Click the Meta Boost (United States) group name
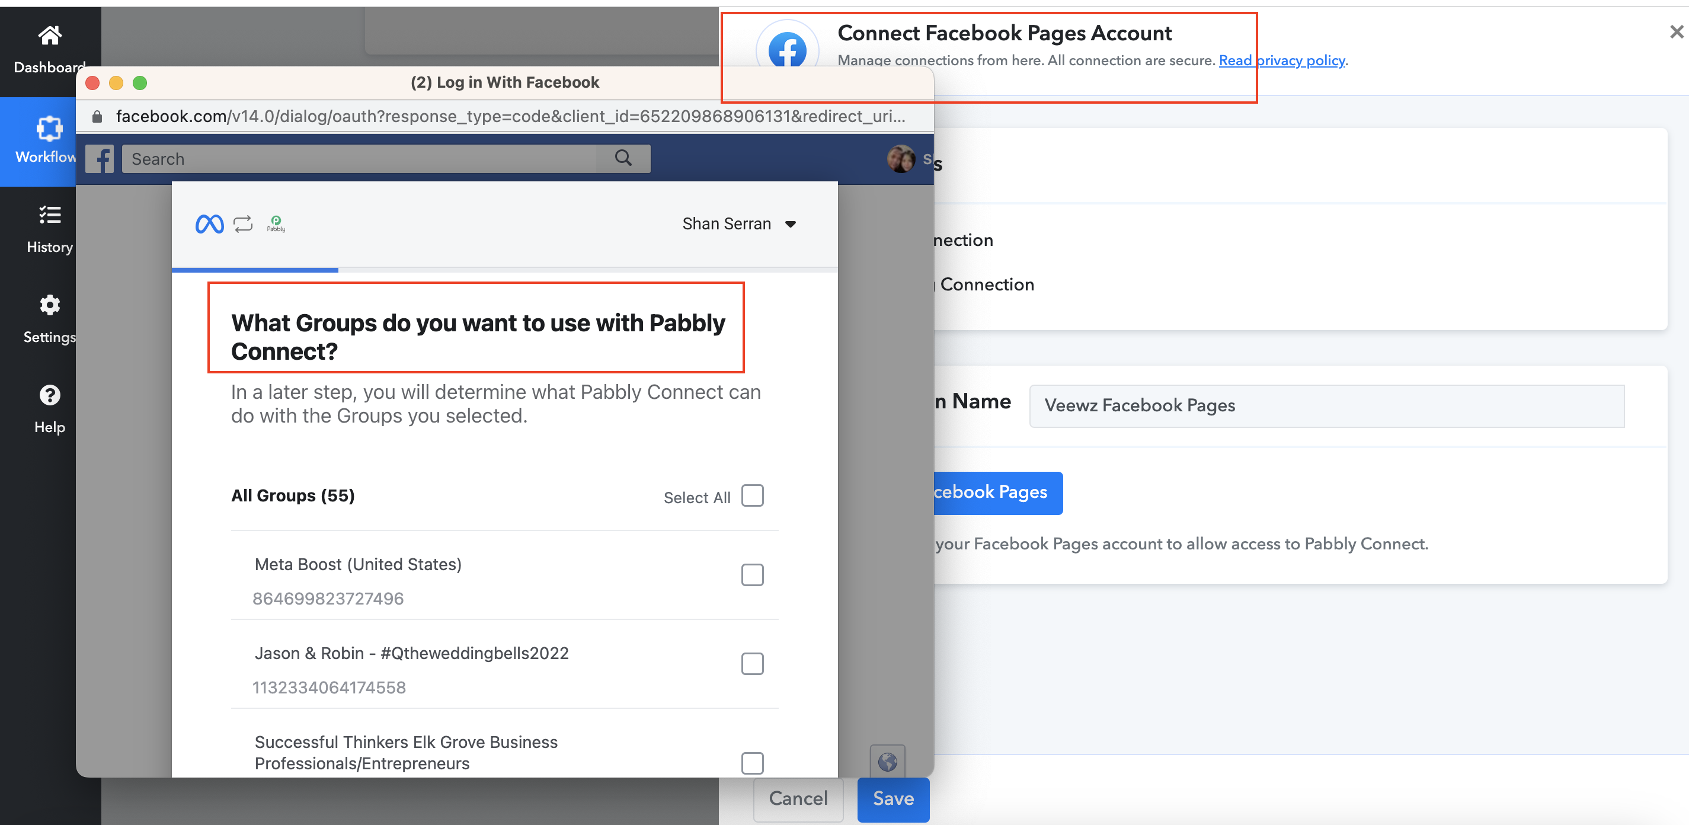The image size is (1689, 825). [358, 564]
